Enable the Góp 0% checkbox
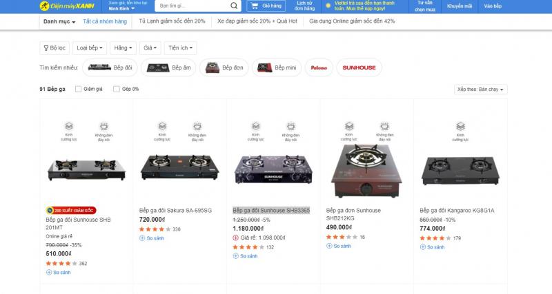Viewport: 552px width, 294px height. (x=117, y=89)
